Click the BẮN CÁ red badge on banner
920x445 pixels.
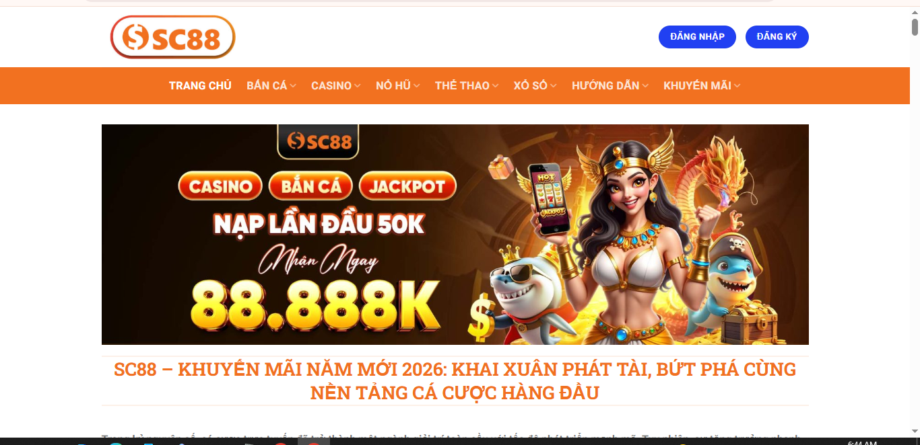[311, 186]
